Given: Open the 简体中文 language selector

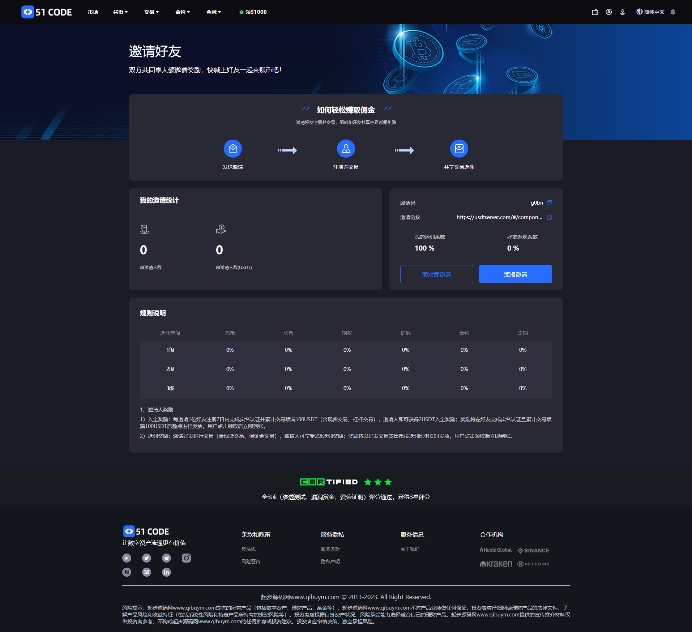Looking at the screenshot, I should 650,12.
